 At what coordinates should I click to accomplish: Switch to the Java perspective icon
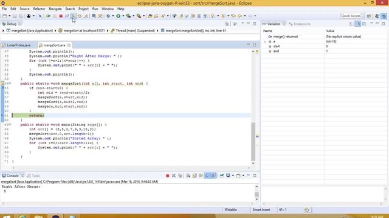[x=377, y=16]
